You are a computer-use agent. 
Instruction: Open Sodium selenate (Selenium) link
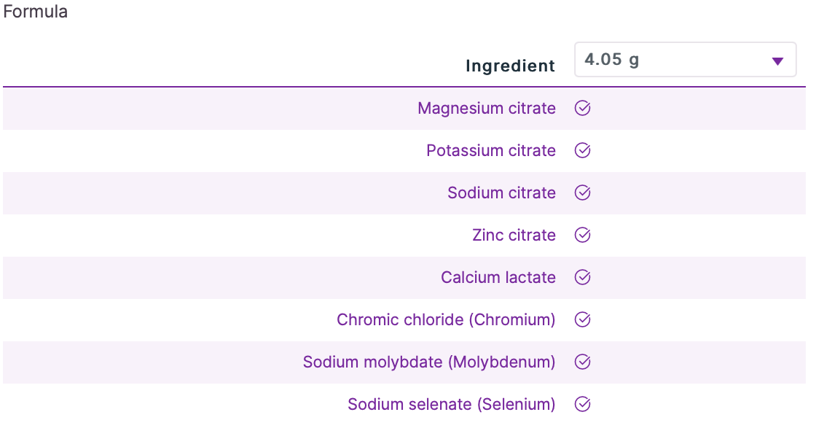click(x=451, y=405)
